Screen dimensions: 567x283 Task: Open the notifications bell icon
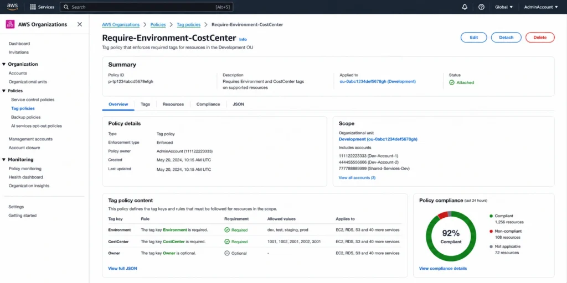(x=465, y=7)
